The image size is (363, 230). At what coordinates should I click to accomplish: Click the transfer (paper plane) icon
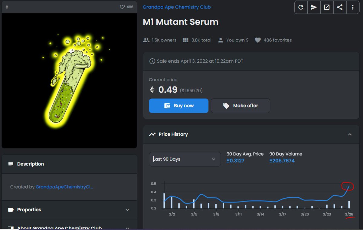coord(314,7)
